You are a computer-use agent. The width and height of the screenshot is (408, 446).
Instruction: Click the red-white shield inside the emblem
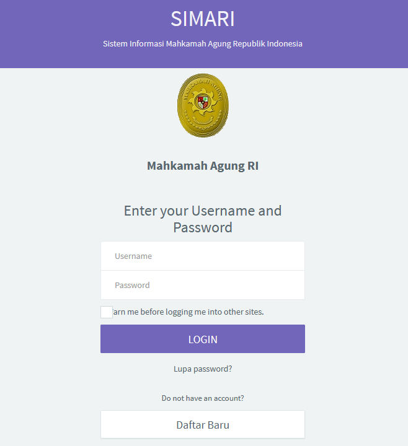203,102
